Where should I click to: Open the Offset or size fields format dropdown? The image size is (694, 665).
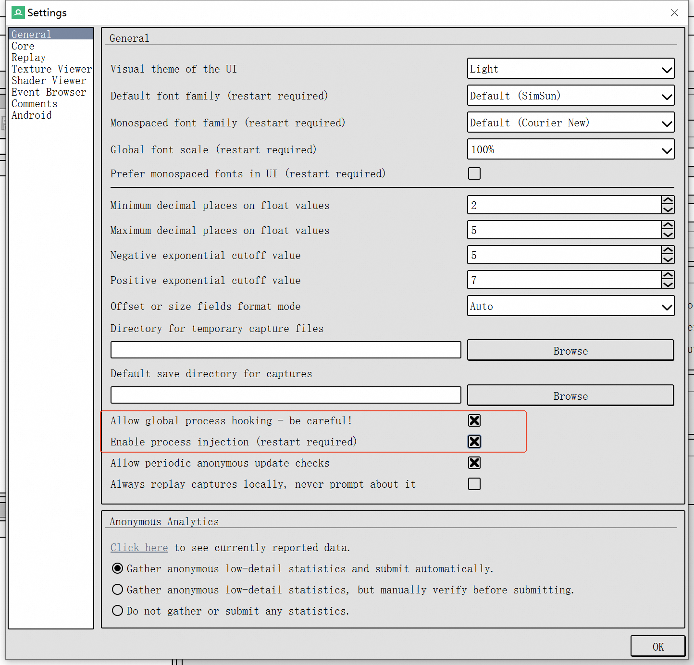point(570,306)
